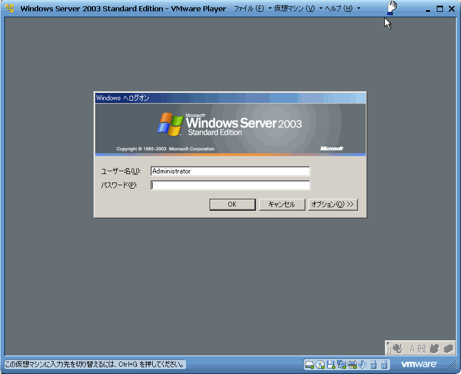Click the Ctrl+G hint text in status bar
Image resolution: width=461 pixels, height=374 pixels.
pos(95,364)
